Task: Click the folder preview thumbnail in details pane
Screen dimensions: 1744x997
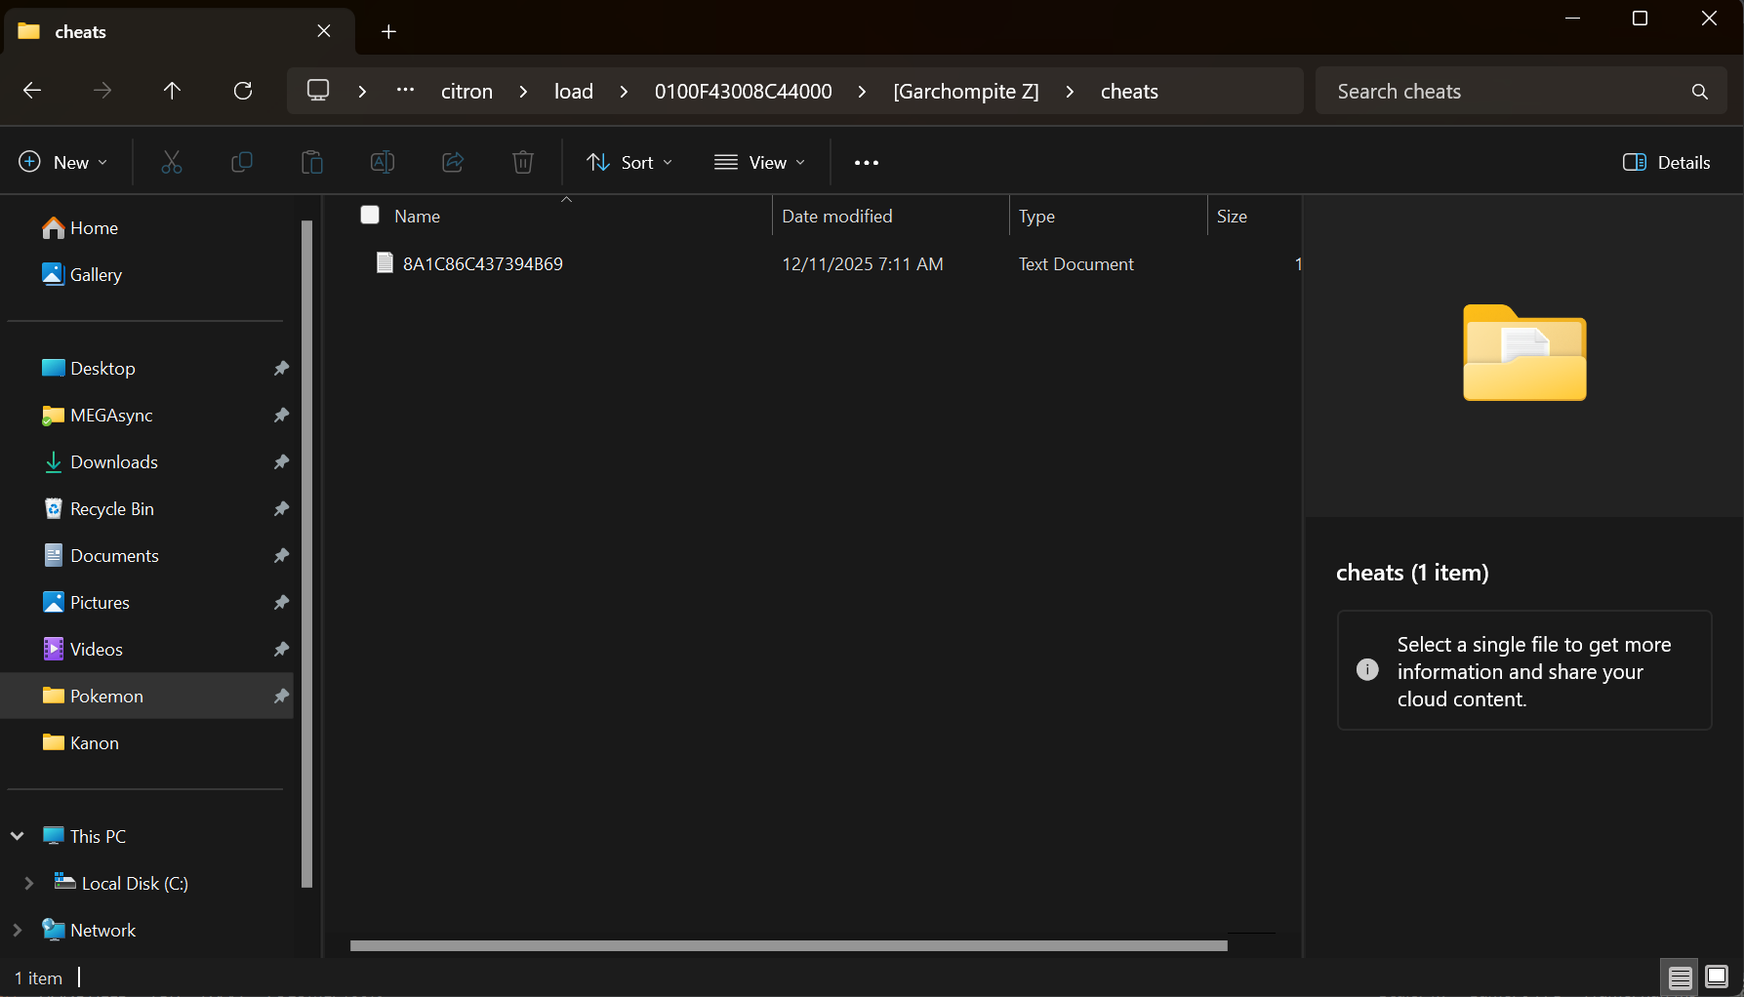Action: pyautogui.click(x=1524, y=353)
